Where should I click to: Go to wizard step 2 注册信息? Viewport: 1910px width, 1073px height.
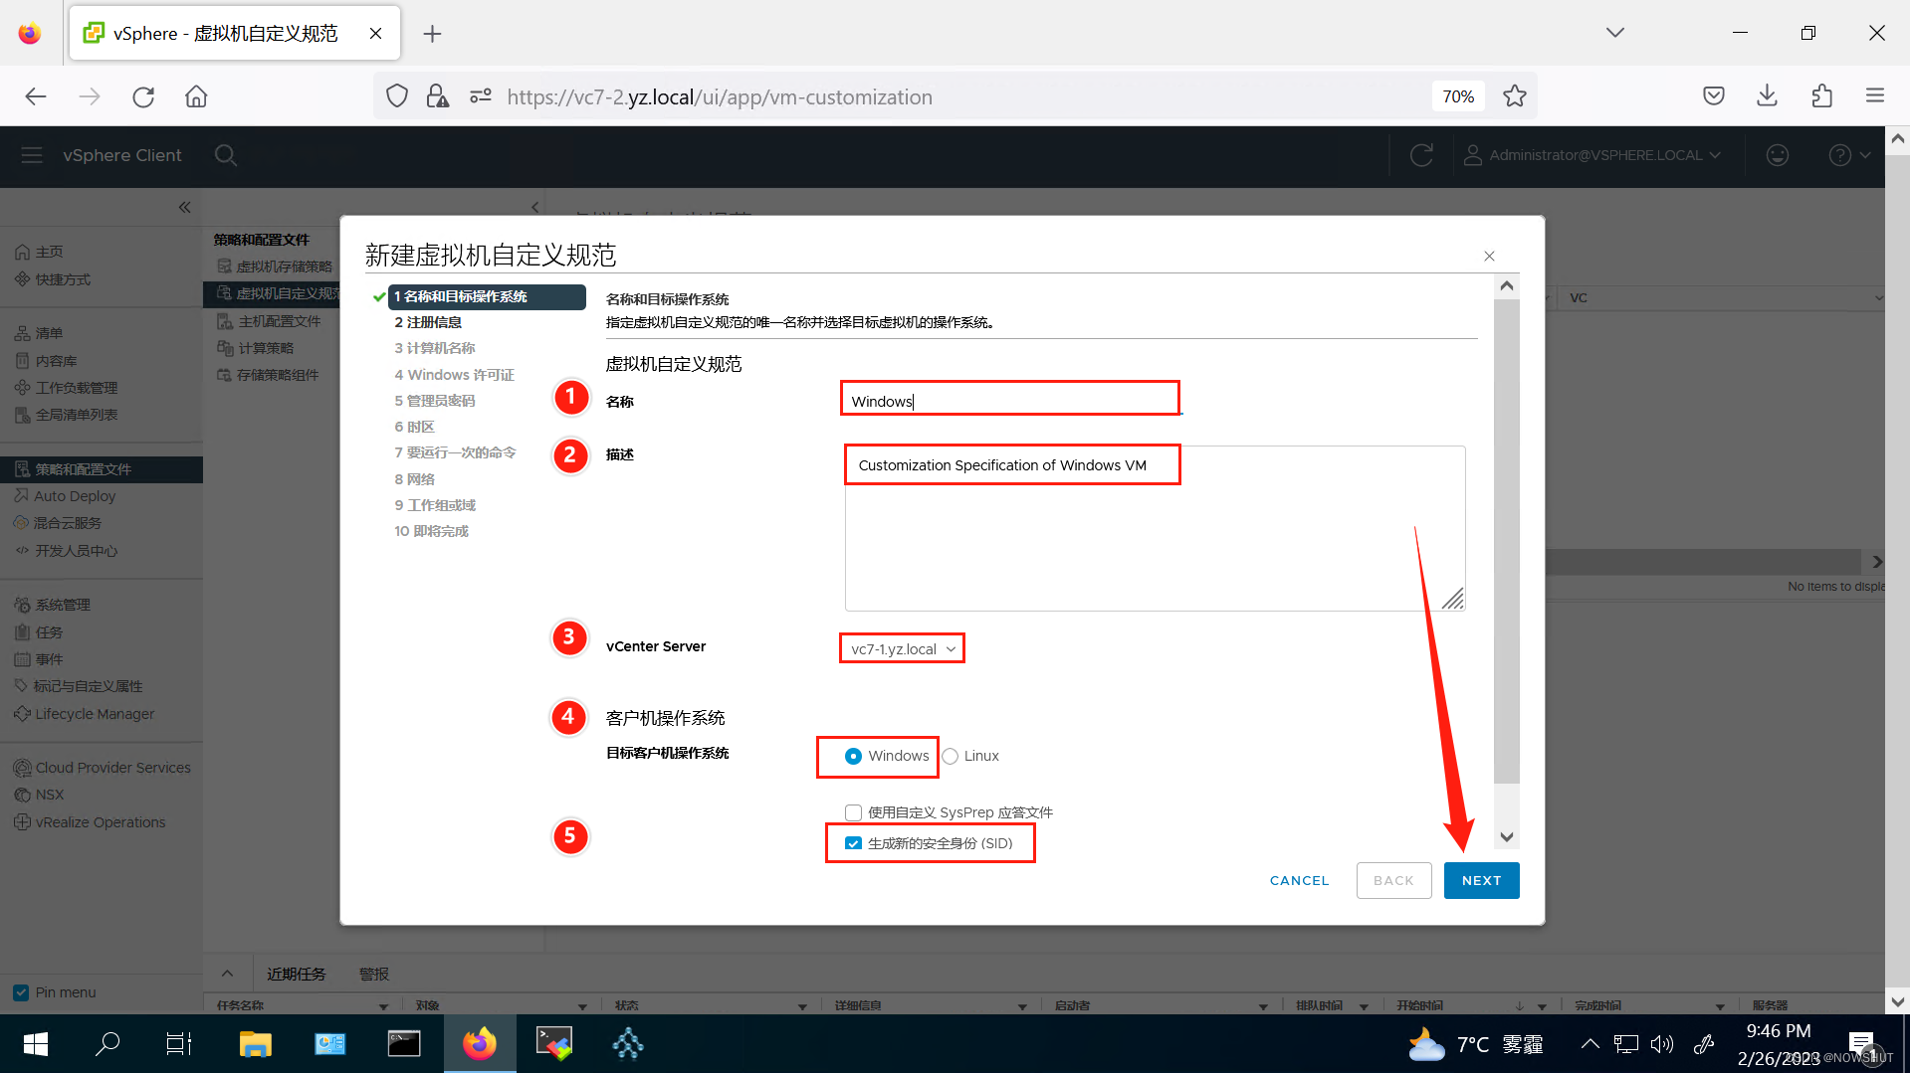(x=428, y=322)
